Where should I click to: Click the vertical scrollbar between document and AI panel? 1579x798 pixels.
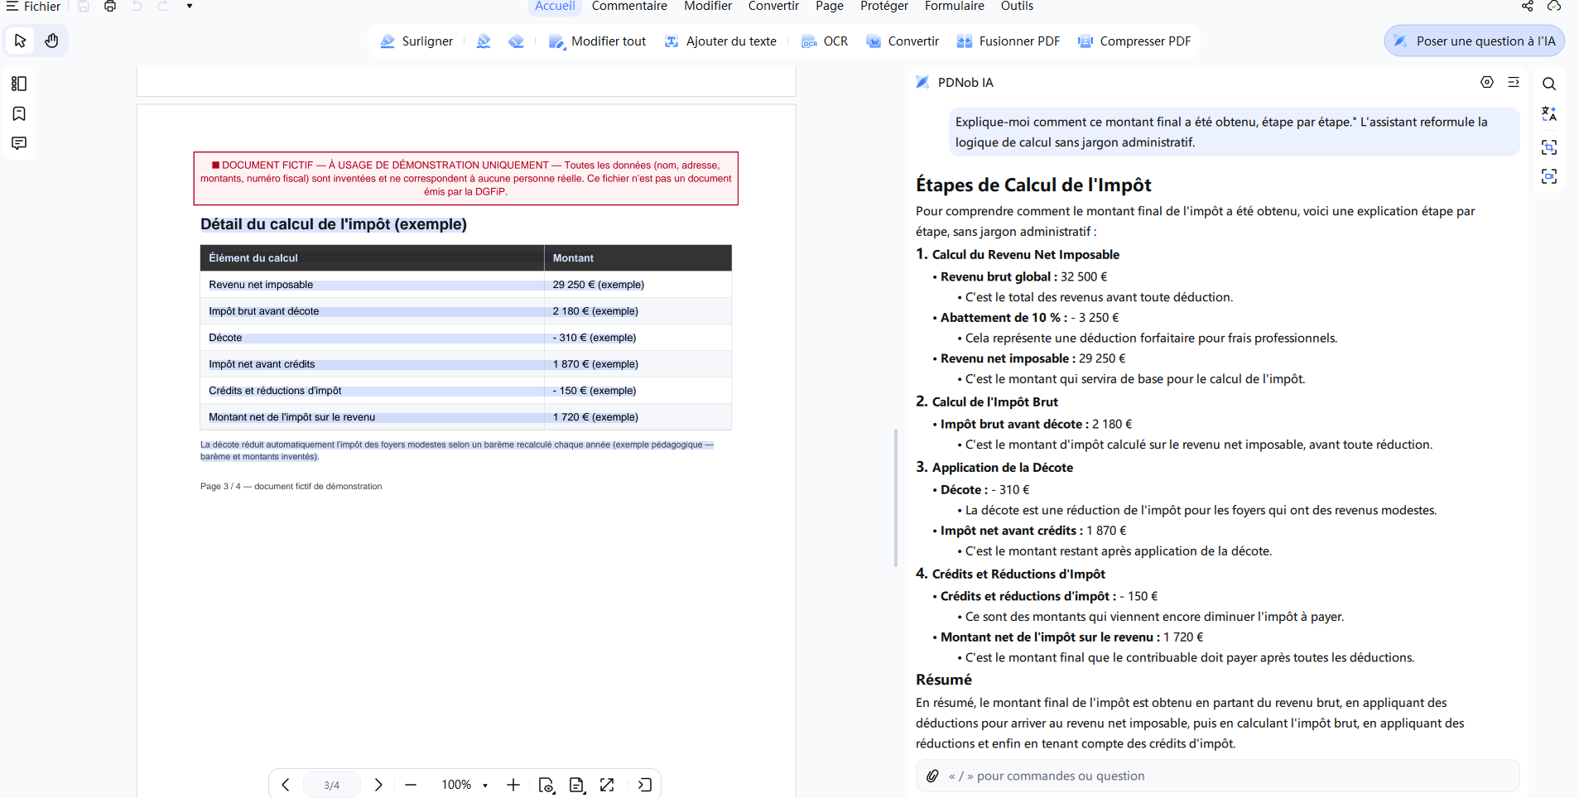tap(896, 498)
